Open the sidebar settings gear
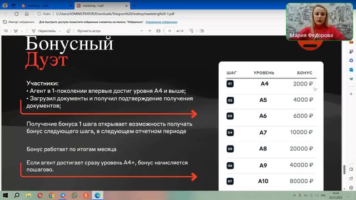 click(351, 188)
